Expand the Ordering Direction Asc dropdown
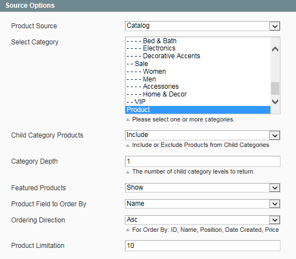296x259 pixels. click(202, 220)
